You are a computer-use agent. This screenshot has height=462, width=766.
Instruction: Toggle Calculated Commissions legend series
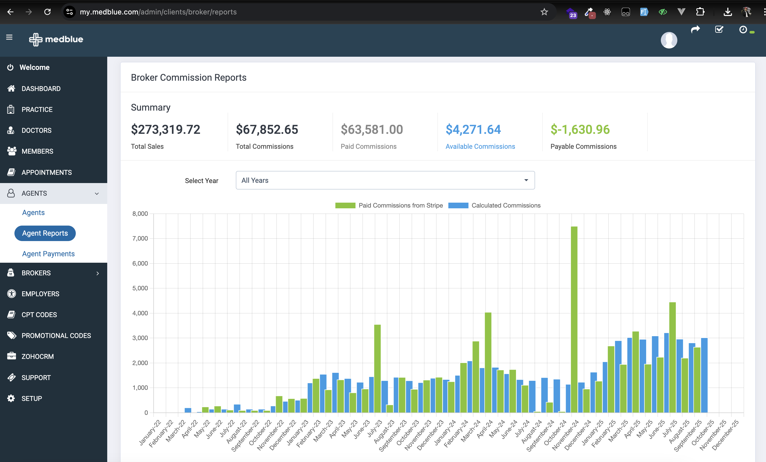tap(494, 205)
